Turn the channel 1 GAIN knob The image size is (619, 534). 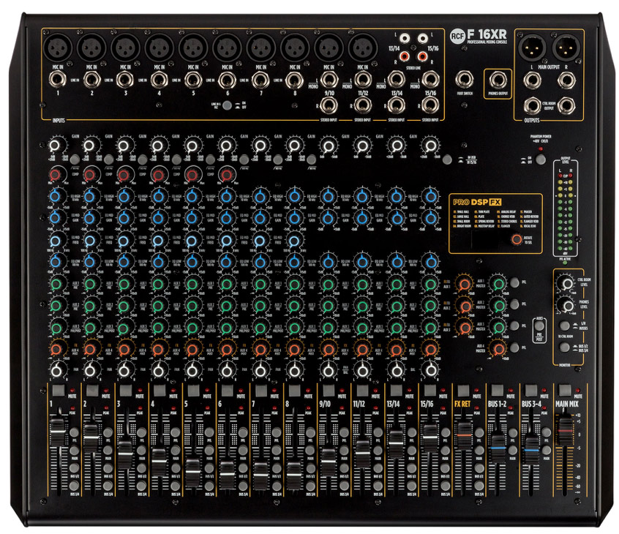click(55, 146)
